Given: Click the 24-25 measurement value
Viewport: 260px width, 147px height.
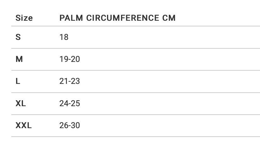Looking at the screenshot, I should point(69,103).
